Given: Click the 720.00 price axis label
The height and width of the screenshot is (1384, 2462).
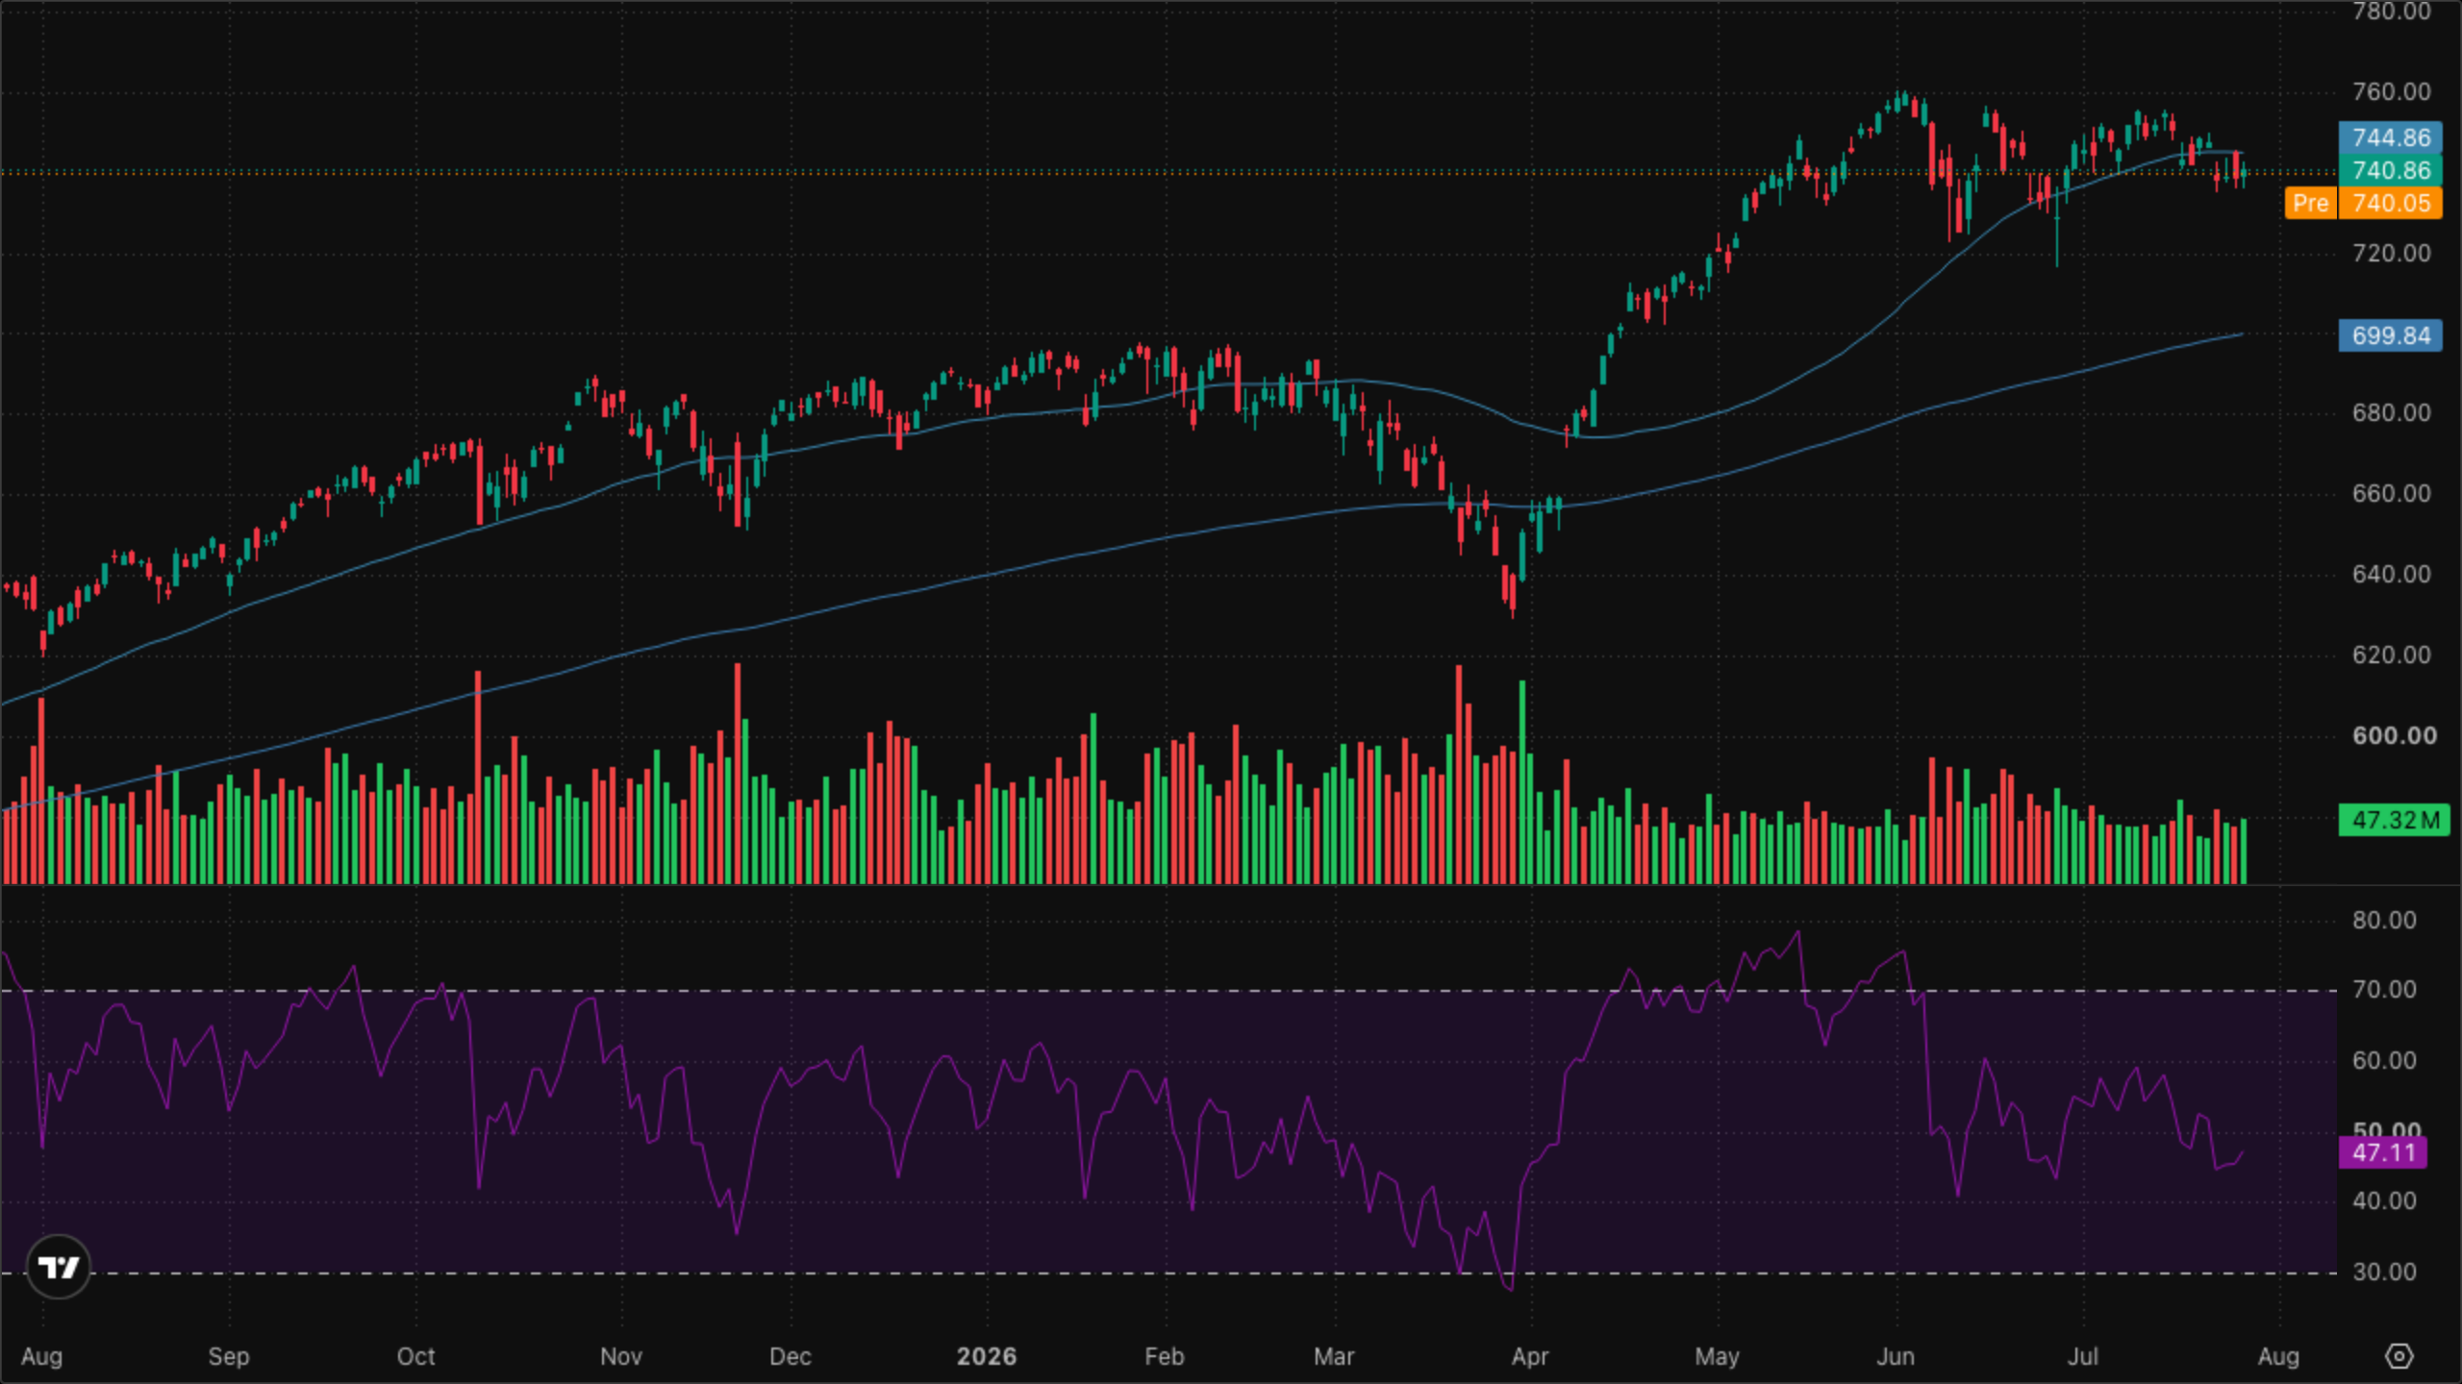Looking at the screenshot, I should pos(2391,253).
